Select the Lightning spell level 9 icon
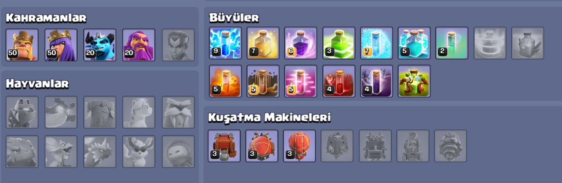The width and height of the screenshot is (562, 183). coord(226,43)
